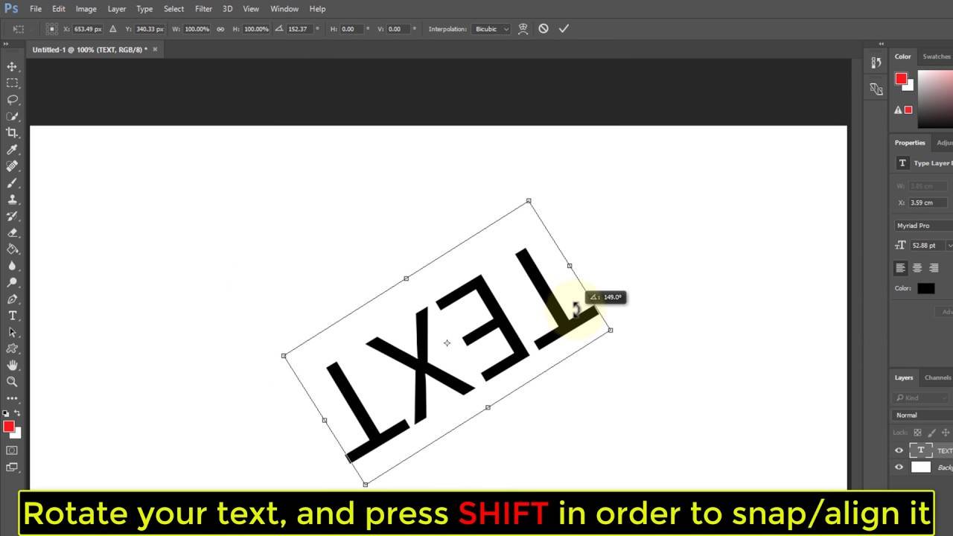Select the Zoom tool in toolbar
The image size is (953, 536).
coord(12,382)
